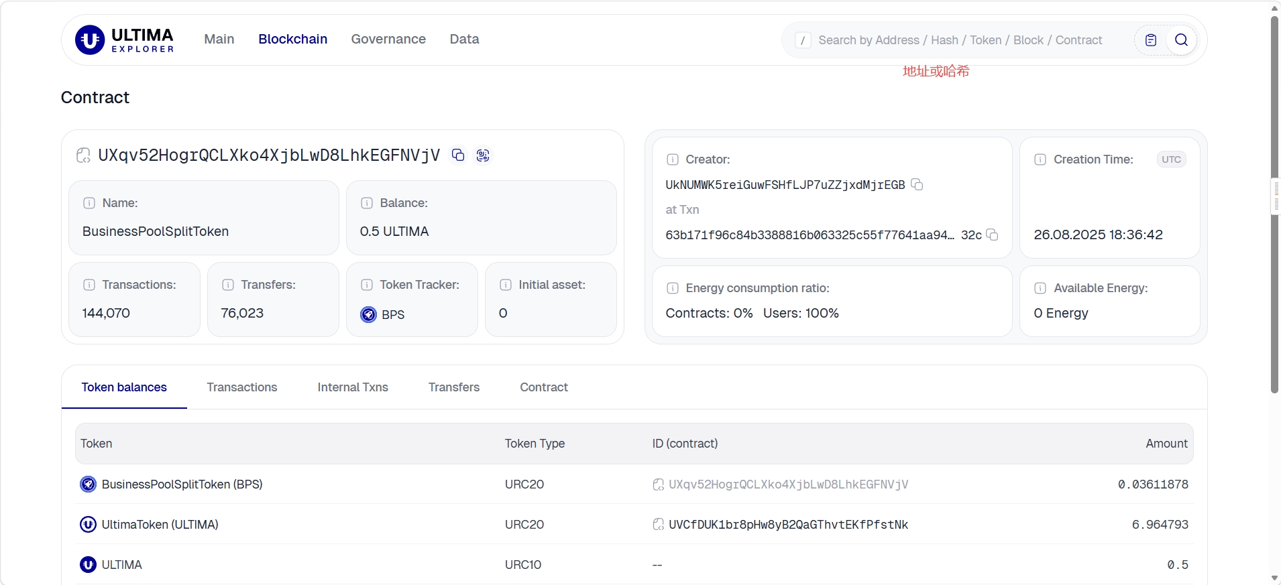Screen dimensions: 1281x585
Task: Click the ID (contract) column header
Action: (x=685, y=444)
